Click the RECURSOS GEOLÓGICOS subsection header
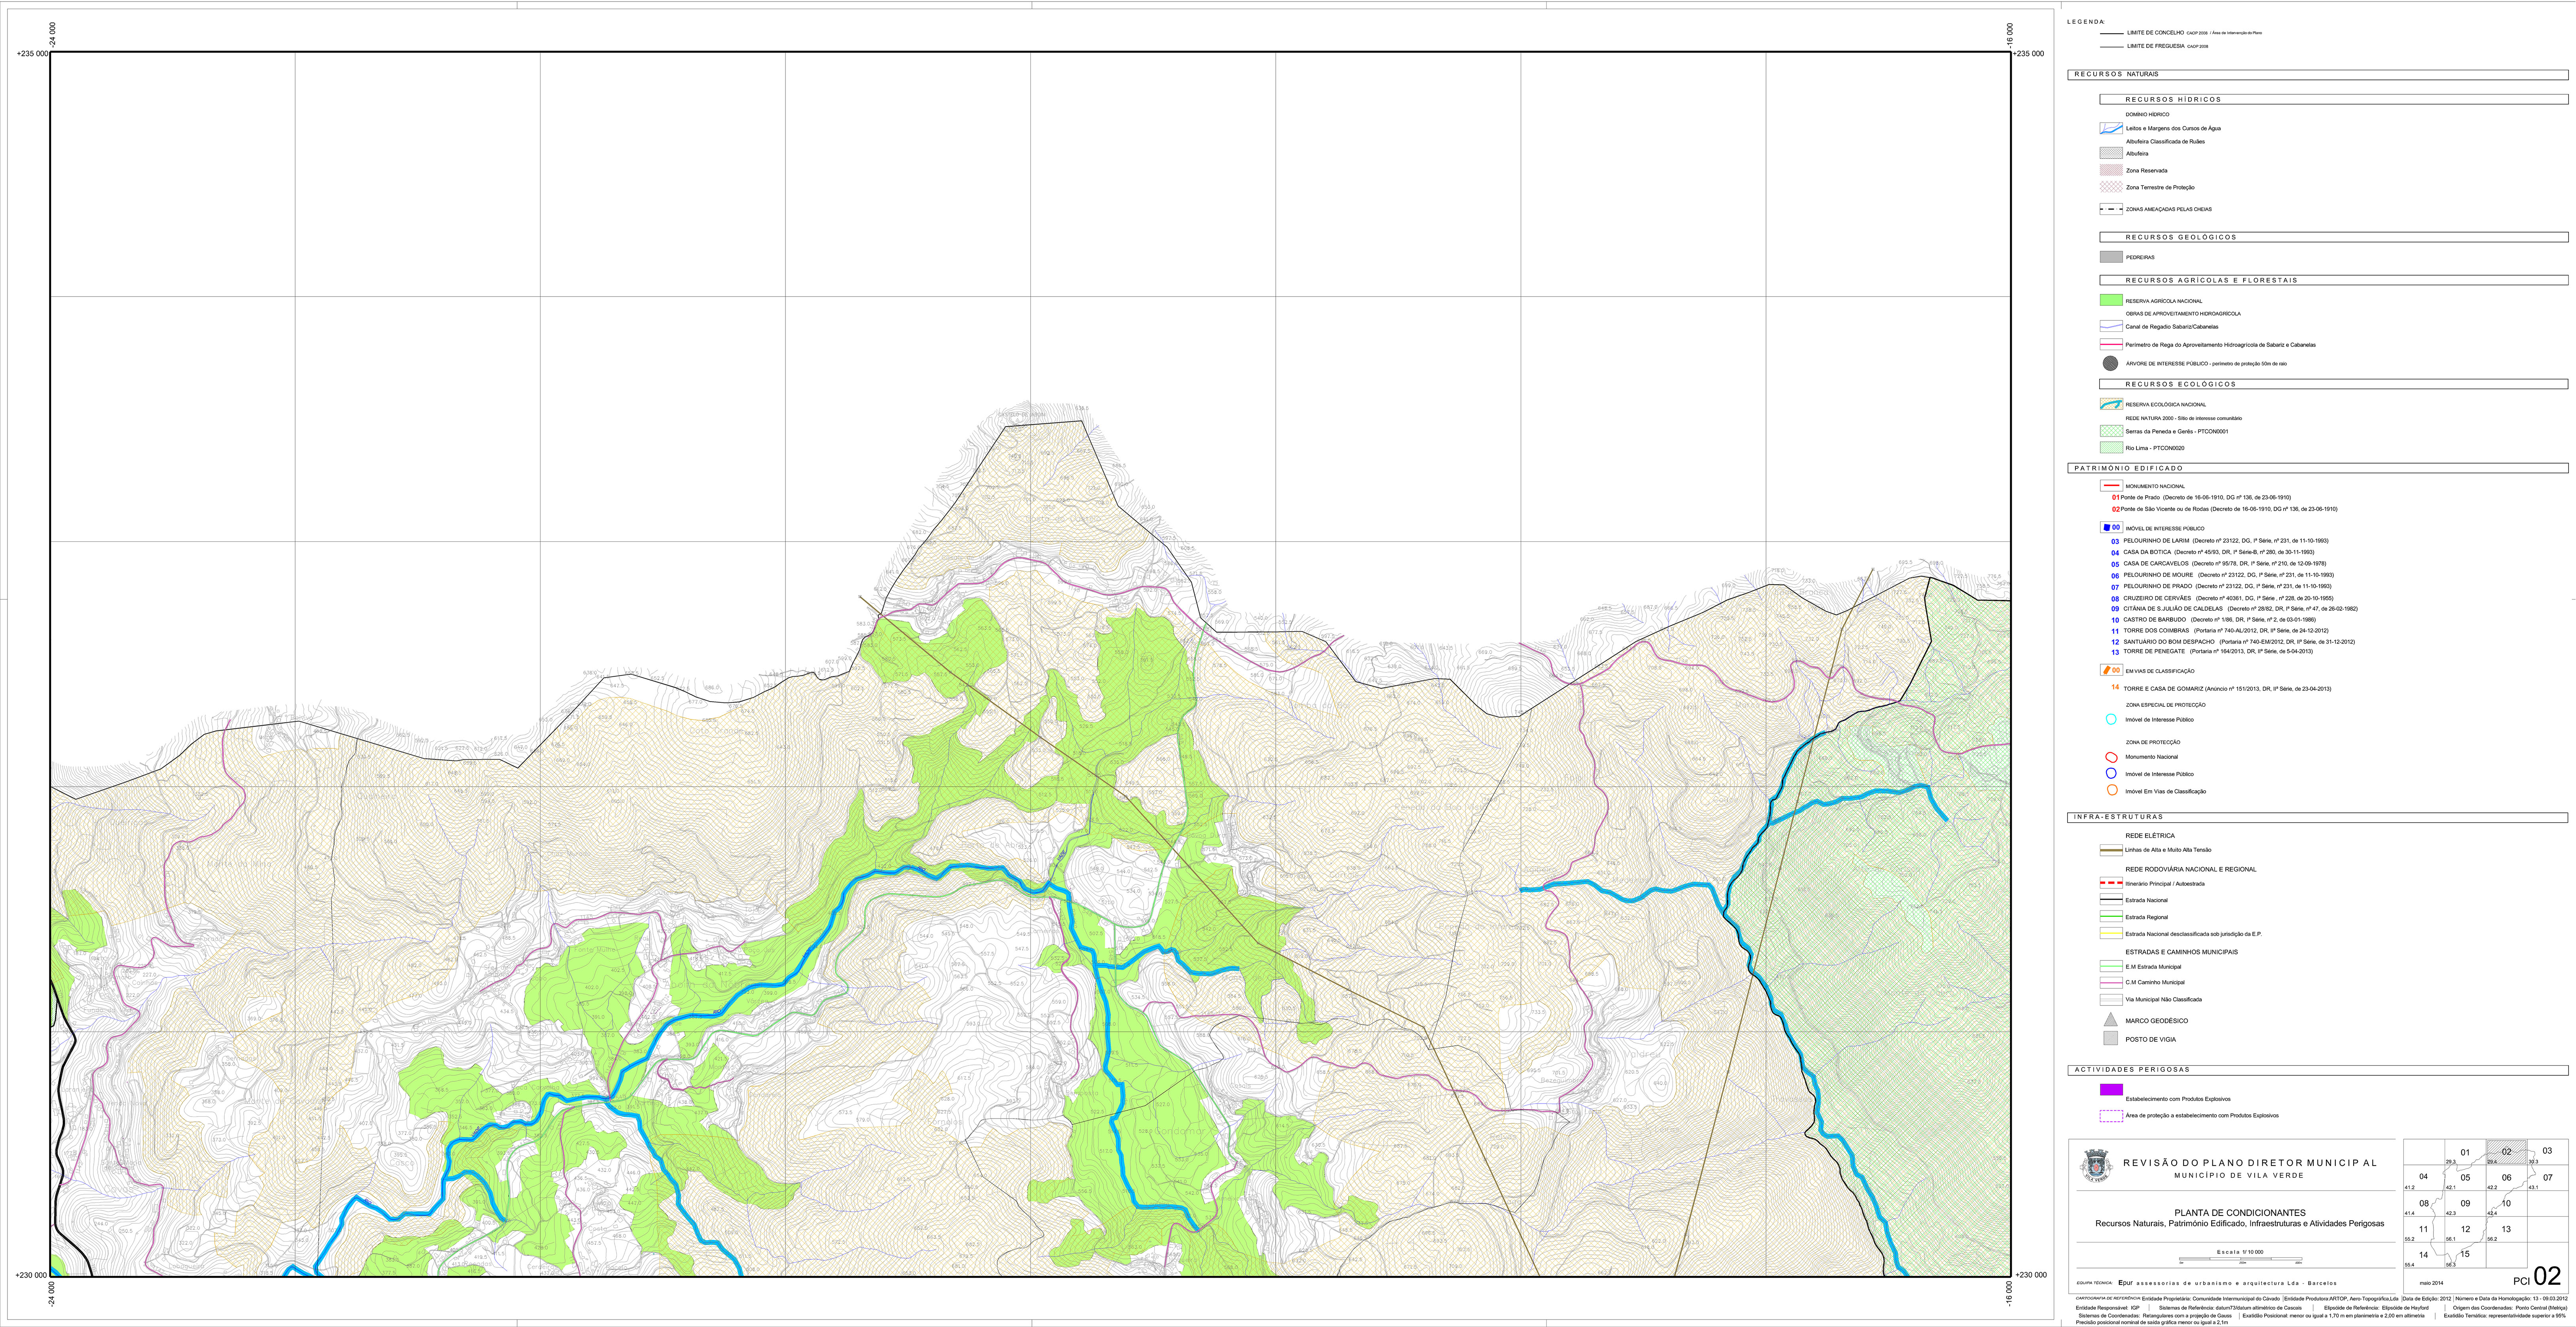 click(2333, 238)
